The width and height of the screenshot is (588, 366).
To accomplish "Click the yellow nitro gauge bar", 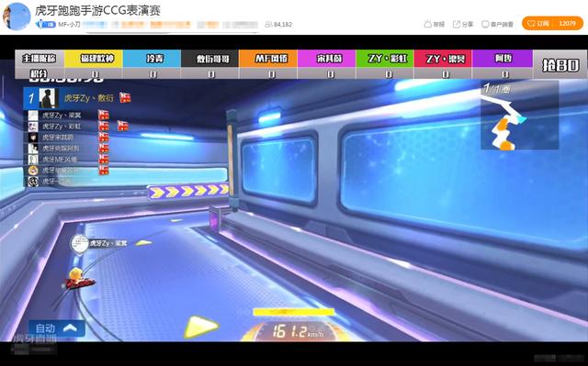I will (x=294, y=312).
